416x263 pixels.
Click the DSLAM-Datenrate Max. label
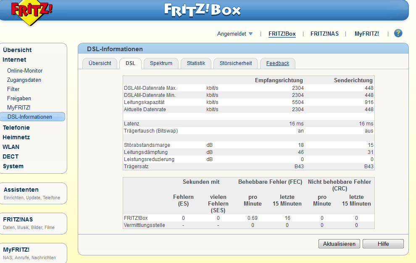pyautogui.click(x=150, y=88)
